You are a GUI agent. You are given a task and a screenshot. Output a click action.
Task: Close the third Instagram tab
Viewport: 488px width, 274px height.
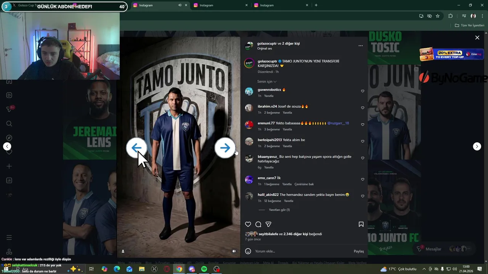pos(307,5)
